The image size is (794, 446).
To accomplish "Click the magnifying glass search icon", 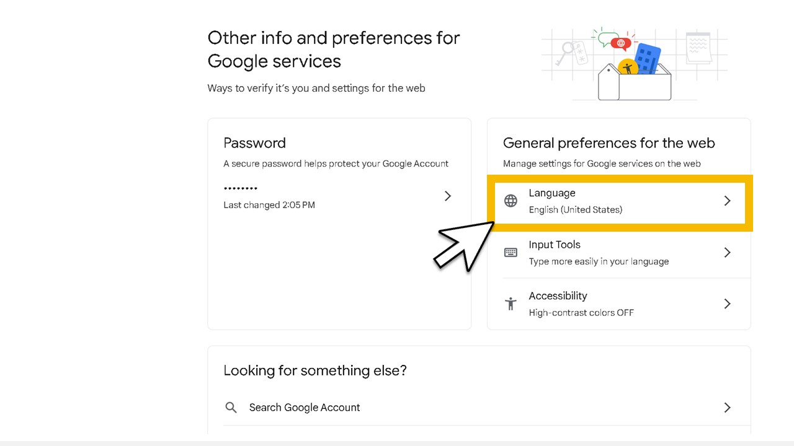I will [231, 407].
